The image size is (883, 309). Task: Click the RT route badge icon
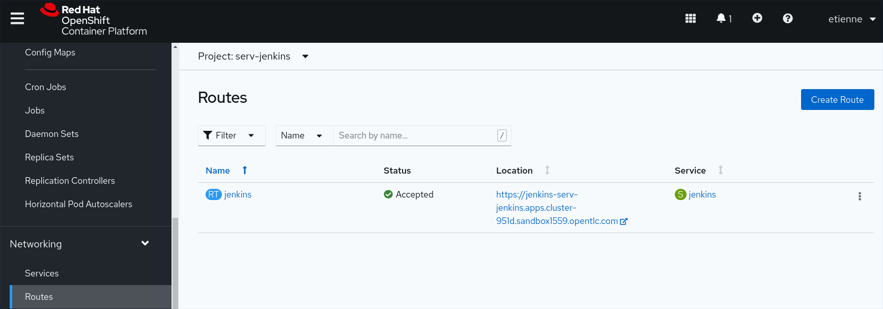[213, 194]
